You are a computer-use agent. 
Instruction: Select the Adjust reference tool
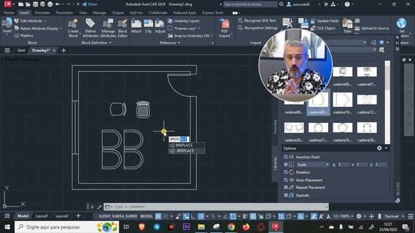click(x=160, y=26)
